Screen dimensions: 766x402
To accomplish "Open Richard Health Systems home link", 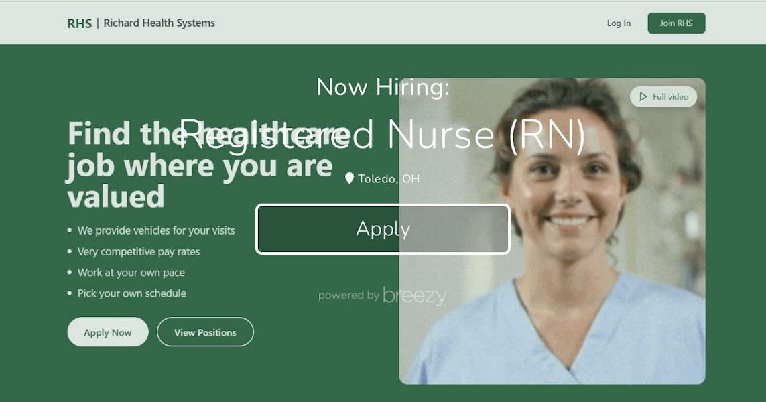I will tap(159, 23).
